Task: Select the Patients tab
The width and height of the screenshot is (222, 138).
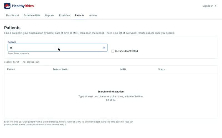Action: coord(80,15)
